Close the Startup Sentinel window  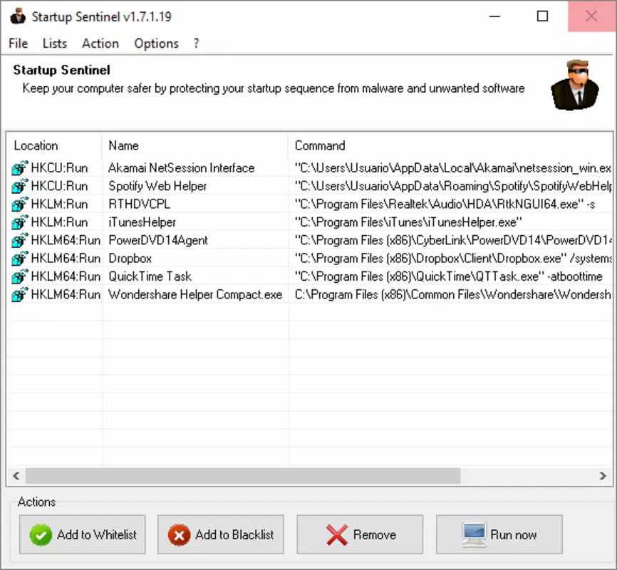click(591, 16)
